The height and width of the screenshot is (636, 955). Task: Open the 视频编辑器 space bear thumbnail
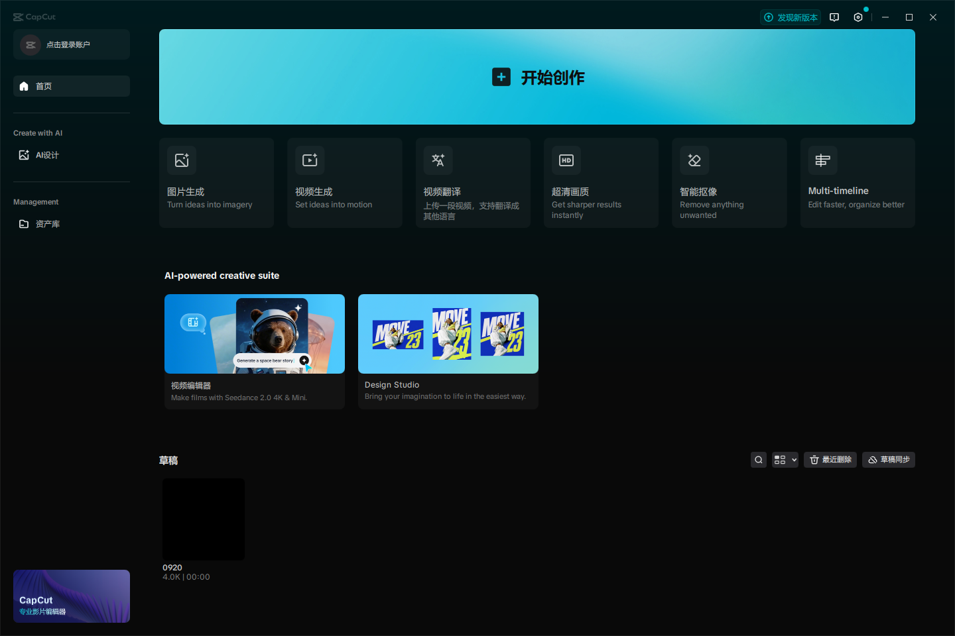[255, 334]
